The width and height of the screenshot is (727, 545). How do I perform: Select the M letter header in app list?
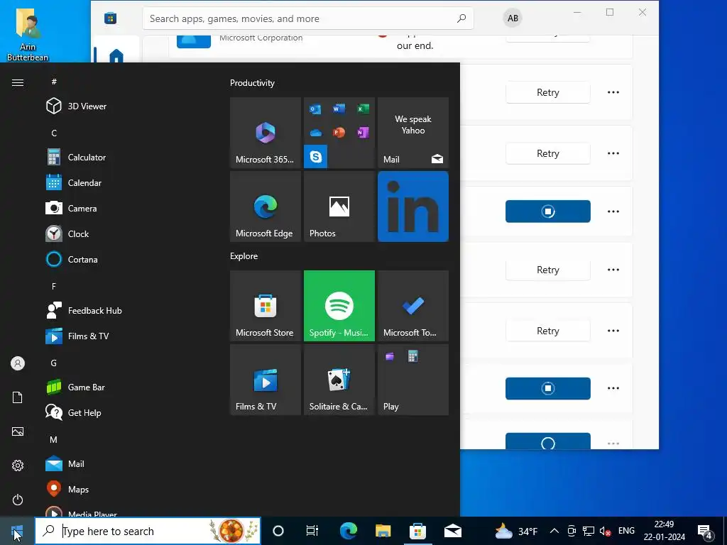[54, 439]
